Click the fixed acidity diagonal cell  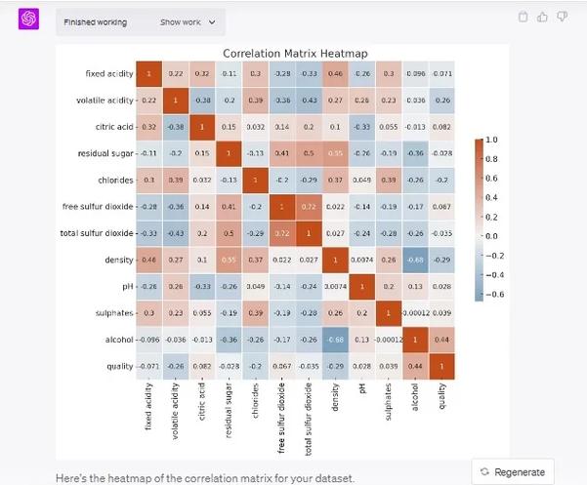(x=149, y=73)
